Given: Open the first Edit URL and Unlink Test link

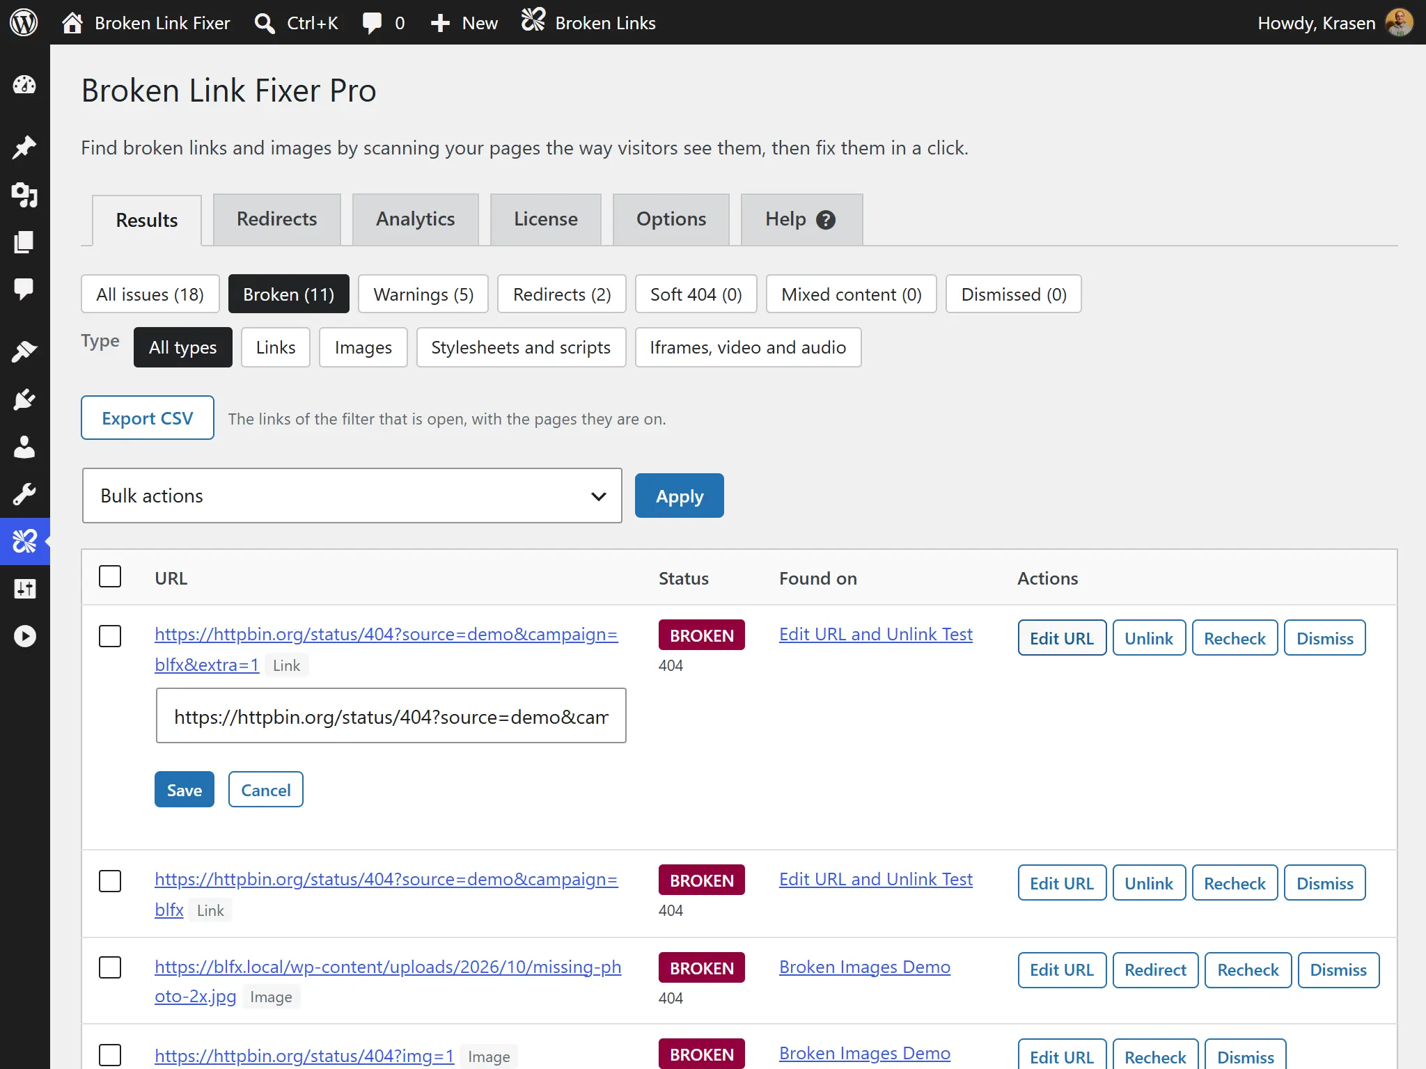Looking at the screenshot, I should (876, 634).
